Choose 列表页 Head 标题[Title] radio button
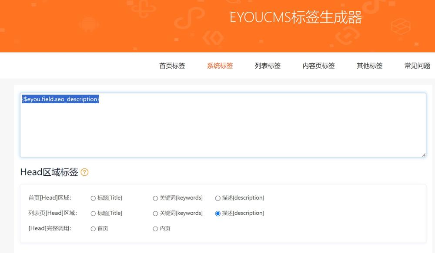Image resolution: width=435 pixels, height=253 pixels. click(93, 214)
